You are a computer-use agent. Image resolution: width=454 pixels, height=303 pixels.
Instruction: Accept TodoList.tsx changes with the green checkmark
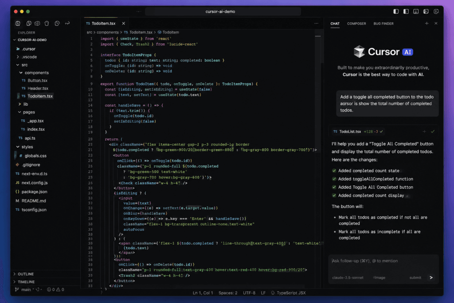tap(433, 131)
